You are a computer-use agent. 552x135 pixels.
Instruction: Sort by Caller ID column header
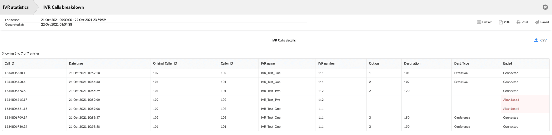click(227, 63)
